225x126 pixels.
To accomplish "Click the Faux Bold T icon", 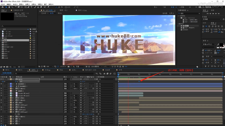I will point(205,66).
